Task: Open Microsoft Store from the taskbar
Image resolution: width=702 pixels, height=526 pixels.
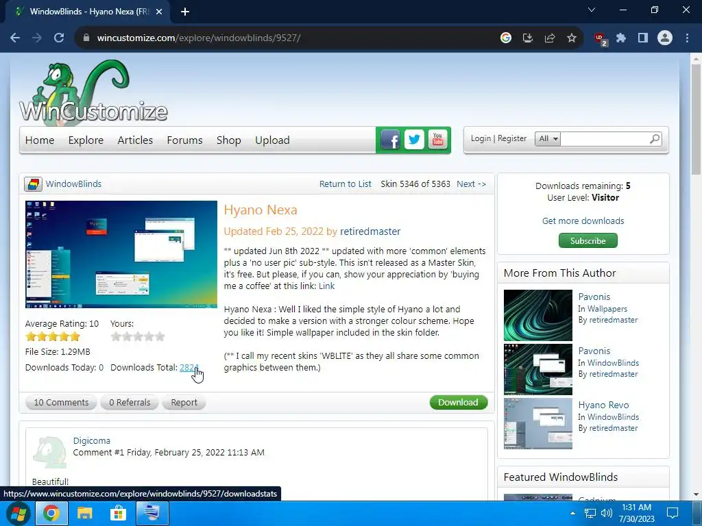Action: pyautogui.click(x=118, y=514)
